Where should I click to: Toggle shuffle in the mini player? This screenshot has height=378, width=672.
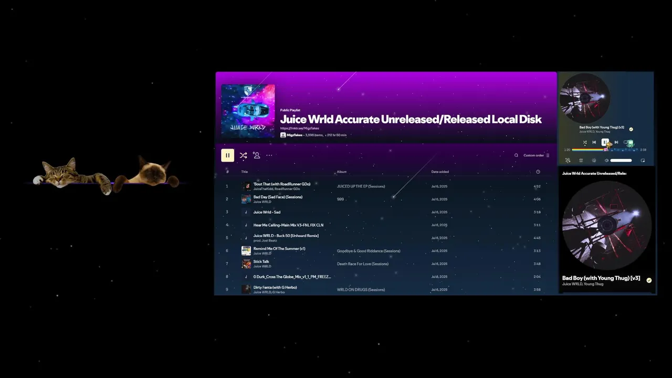585,142
